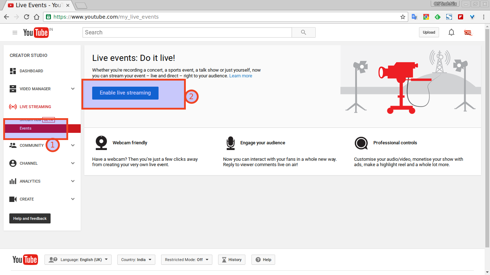This screenshot has height=275, width=490.
Task: Open the Language: English (UK) dropdown
Action: [x=78, y=260]
